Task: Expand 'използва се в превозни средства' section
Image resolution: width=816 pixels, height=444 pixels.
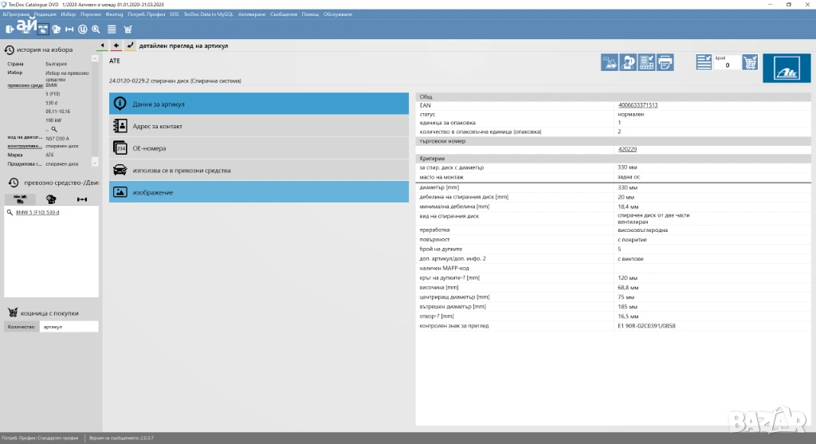Action: (x=258, y=171)
